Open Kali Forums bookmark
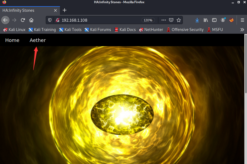Viewport: 247px width, 164px height. (98, 30)
